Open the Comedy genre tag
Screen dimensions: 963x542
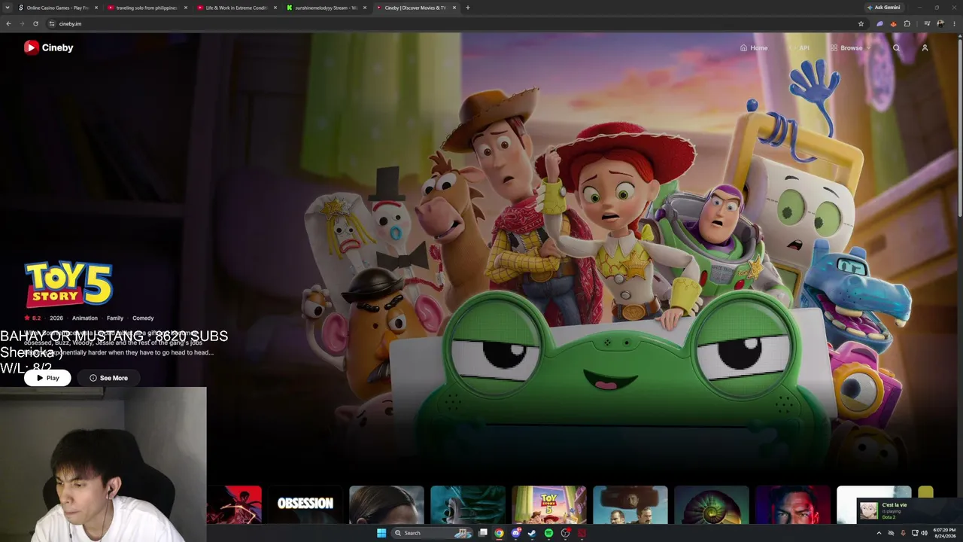point(143,318)
